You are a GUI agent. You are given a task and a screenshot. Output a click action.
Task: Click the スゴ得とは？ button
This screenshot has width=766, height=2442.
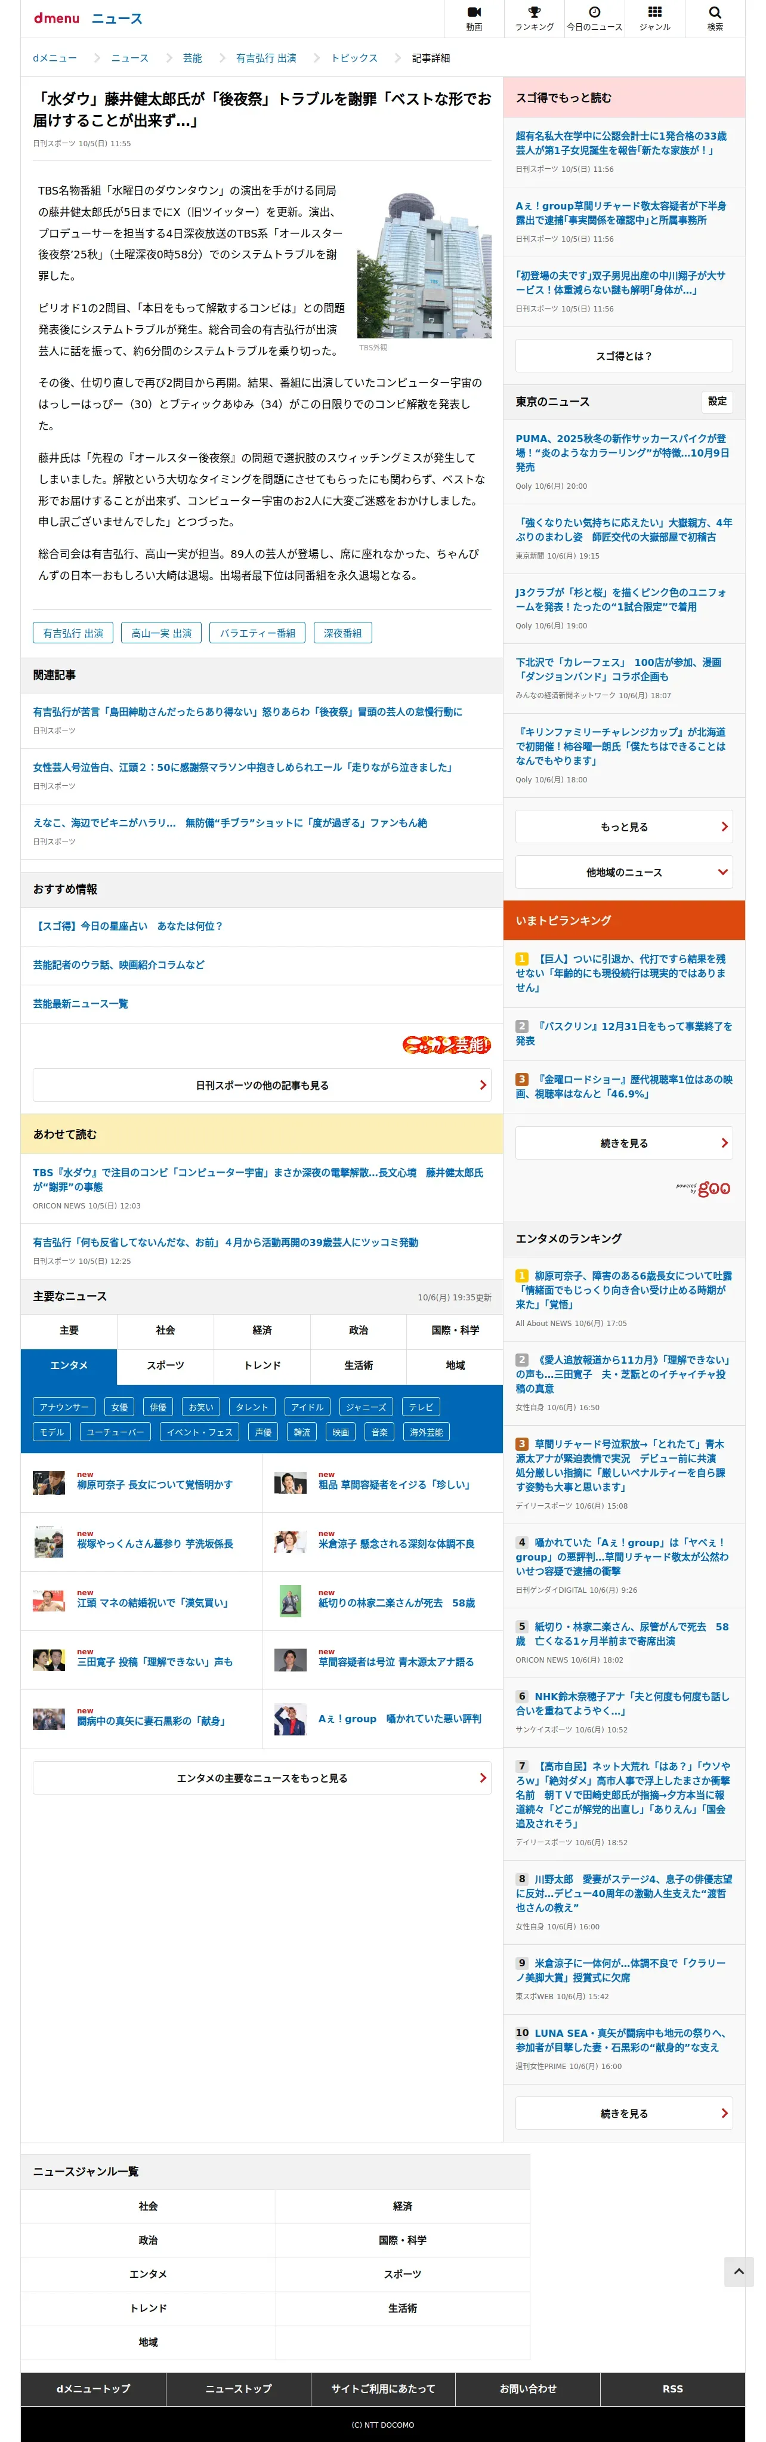(x=624, y=356)
